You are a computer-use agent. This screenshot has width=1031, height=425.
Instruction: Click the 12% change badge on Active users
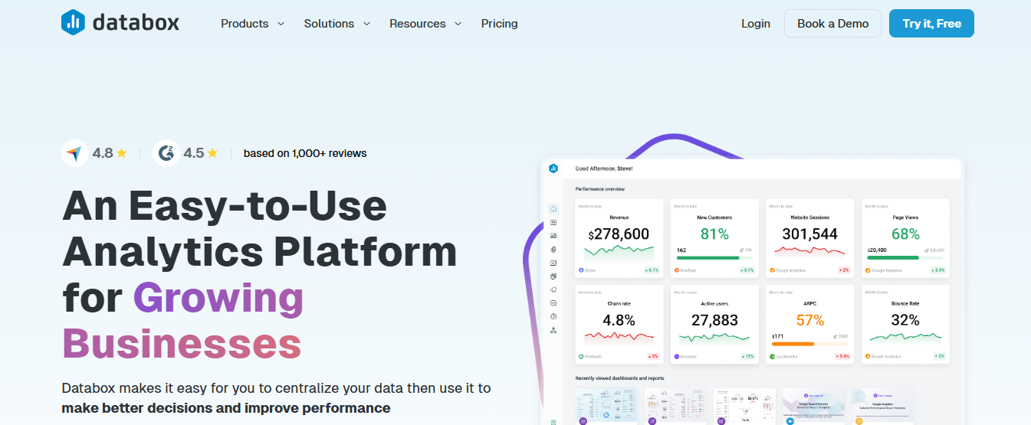[748, 357]
